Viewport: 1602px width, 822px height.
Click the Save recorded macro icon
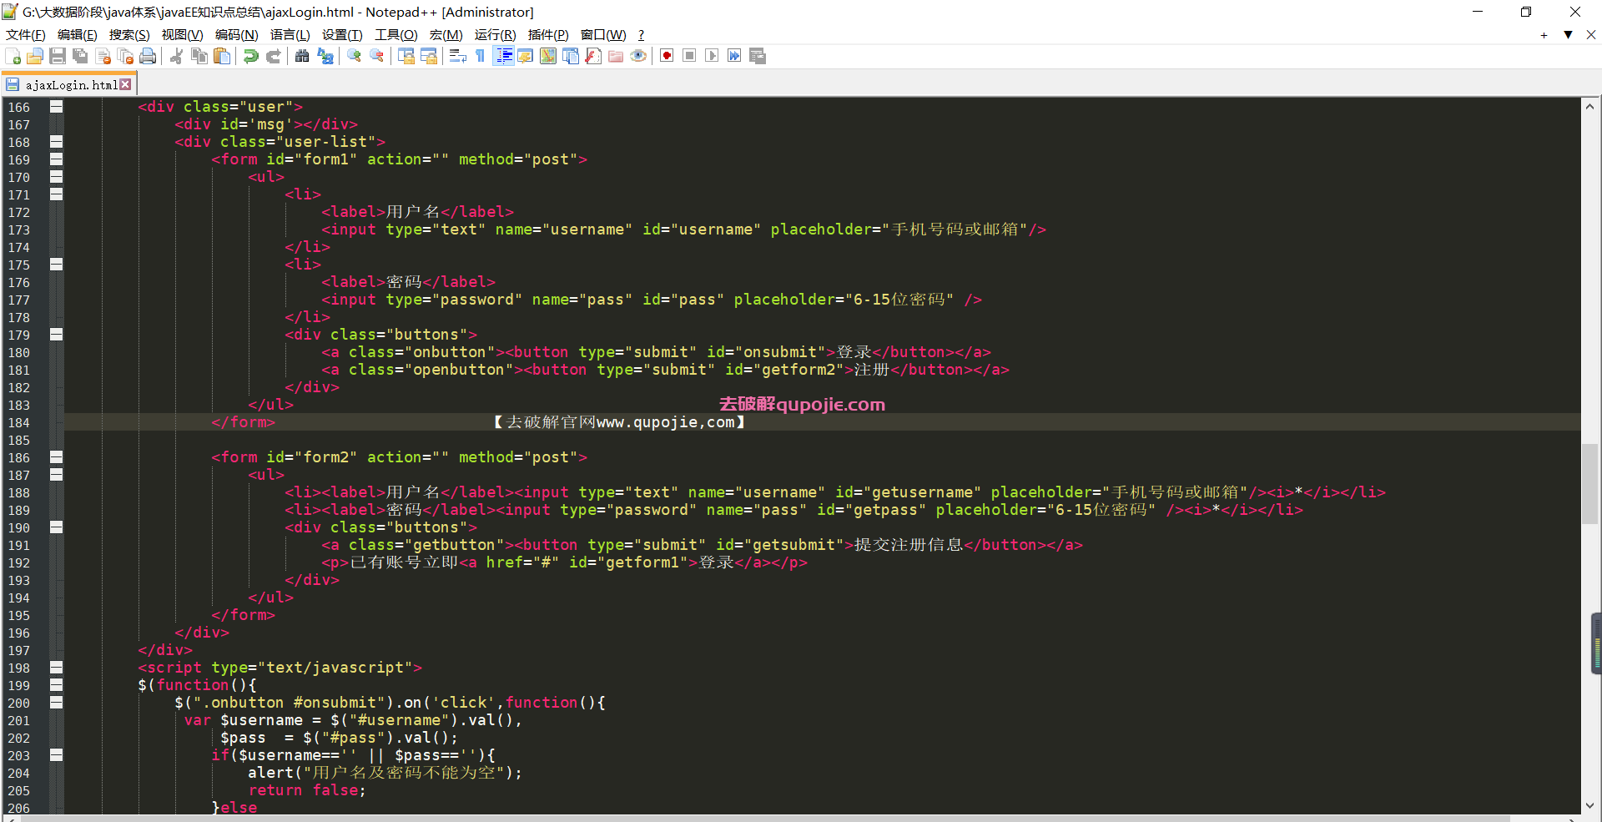[758, 56]
